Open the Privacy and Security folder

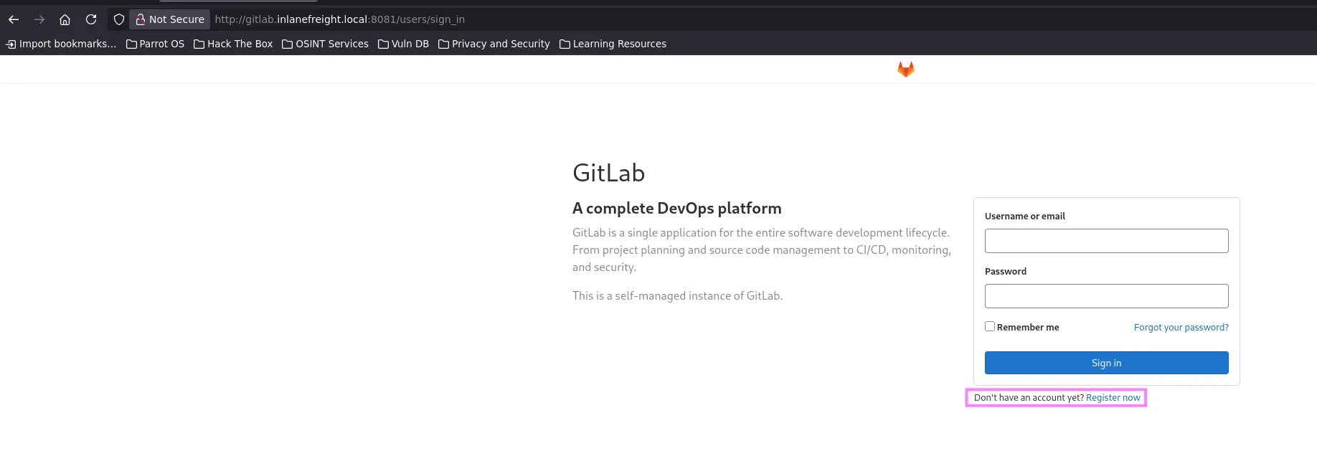pyautogui.click(x=494, y=44)
